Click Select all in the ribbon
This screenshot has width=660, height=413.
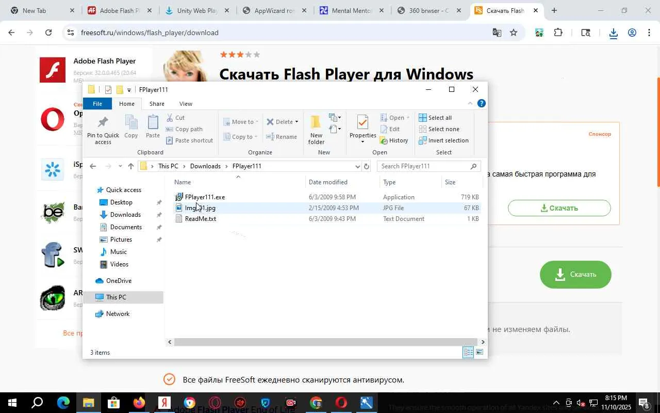tap(435, 118)
